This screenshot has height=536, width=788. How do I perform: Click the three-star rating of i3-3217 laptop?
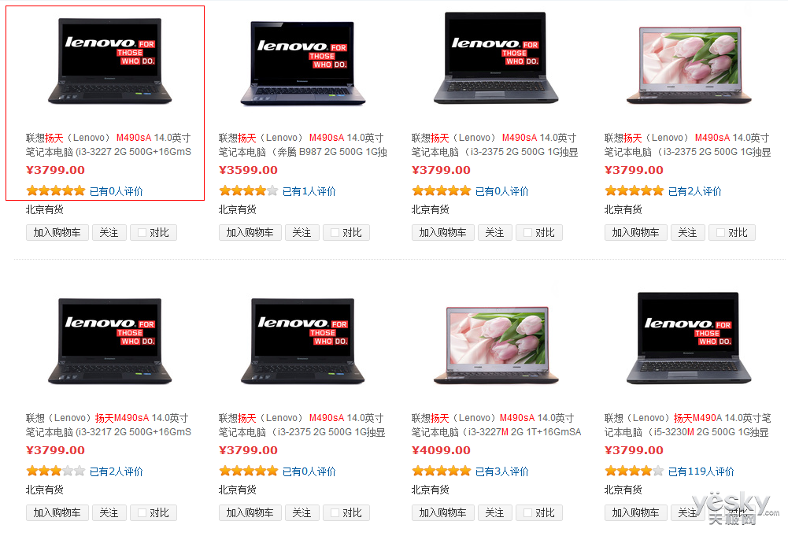pyautogui.click(x=56, y=471)
